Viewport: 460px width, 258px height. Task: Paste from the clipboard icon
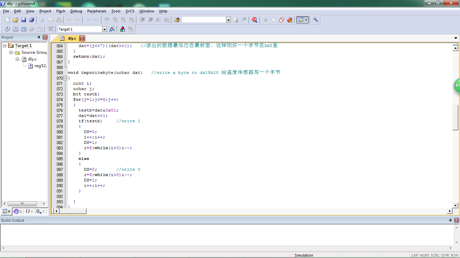[x=59, y=20]
